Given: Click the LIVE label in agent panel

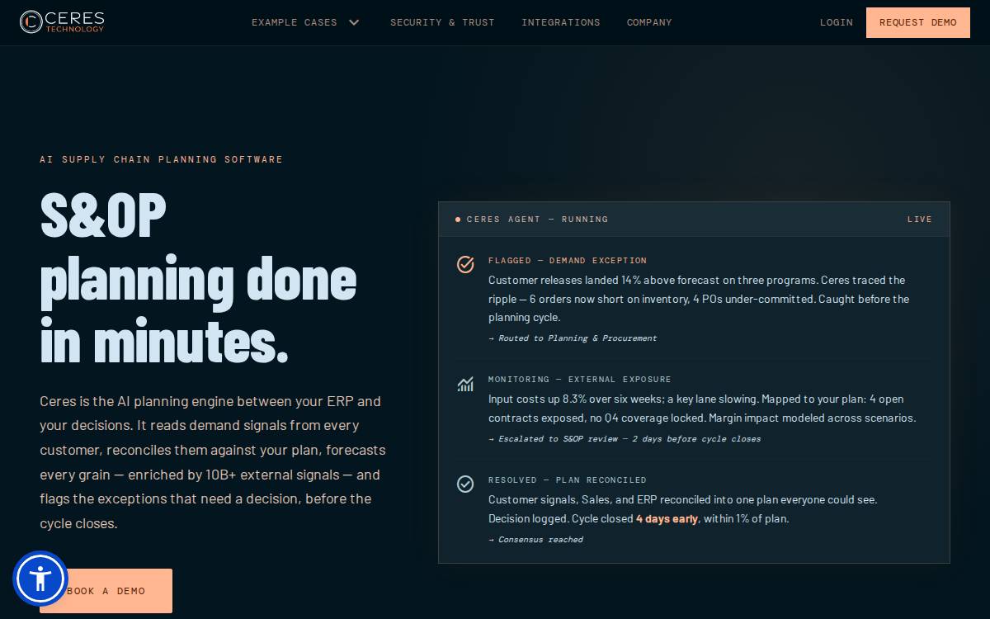Looking at the screenshot, I should pos(920,220).
